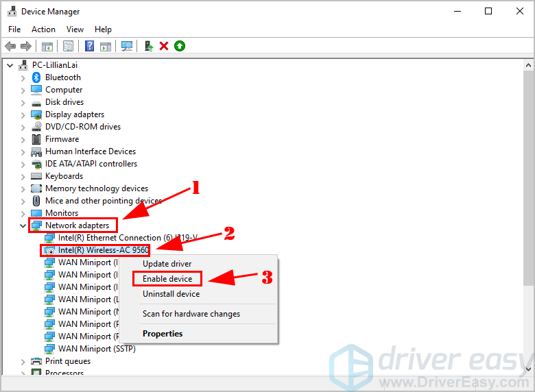
Task: Select Intel(R) Wireless-AC 9560 adapter
Action: point(104,250)
